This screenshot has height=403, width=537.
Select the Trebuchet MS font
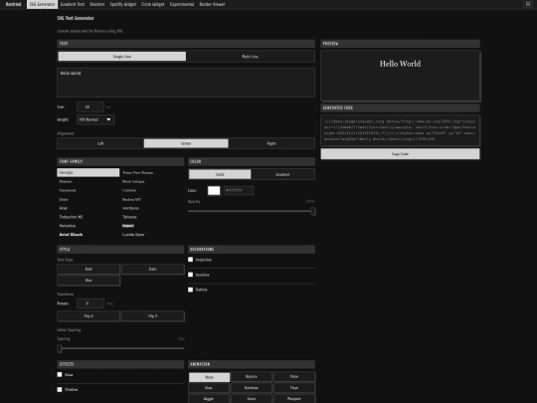(x=89, y=217)
